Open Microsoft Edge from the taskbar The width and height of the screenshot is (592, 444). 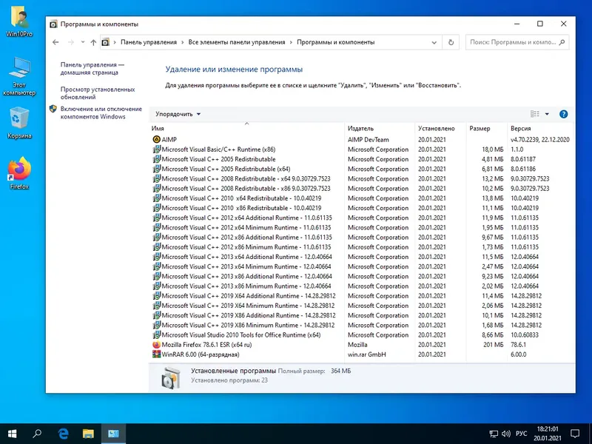(63, 434)
